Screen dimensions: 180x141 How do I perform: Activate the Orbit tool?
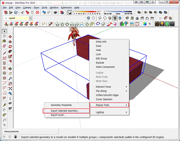10,68
